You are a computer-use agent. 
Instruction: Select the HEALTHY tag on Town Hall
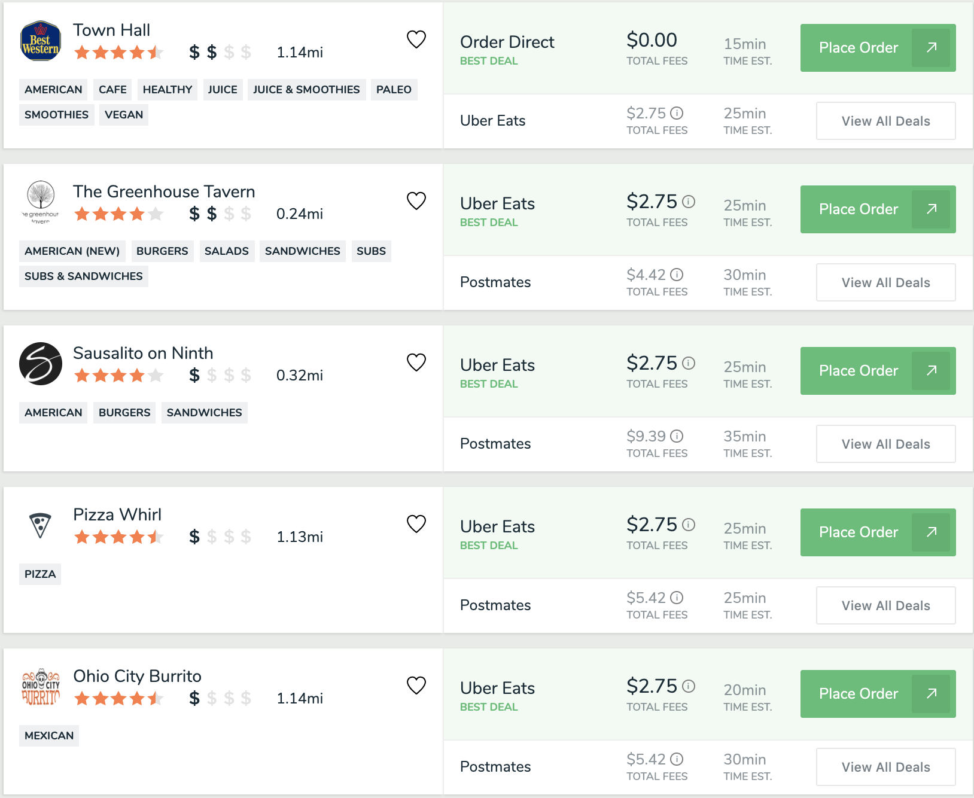(x=168, y=90)
